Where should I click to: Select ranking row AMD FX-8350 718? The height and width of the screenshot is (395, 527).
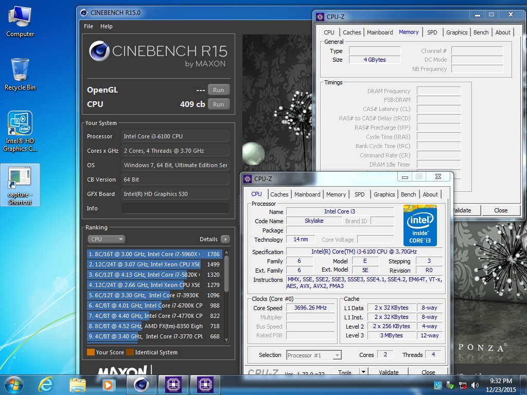click(x=154, y=326)
